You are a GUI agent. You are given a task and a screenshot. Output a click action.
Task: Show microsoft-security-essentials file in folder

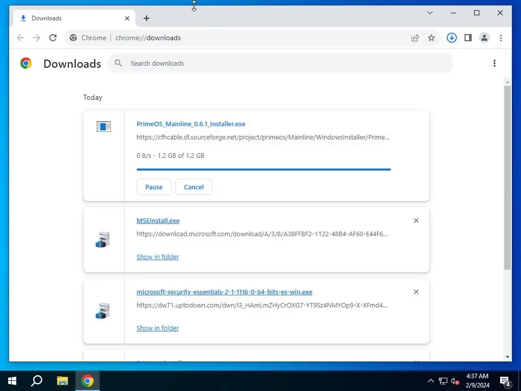pyautogui.click(x=158, y=328)
